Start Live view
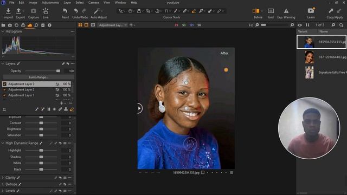The height and width of the screenshot is (195, 347). (46, 11)
